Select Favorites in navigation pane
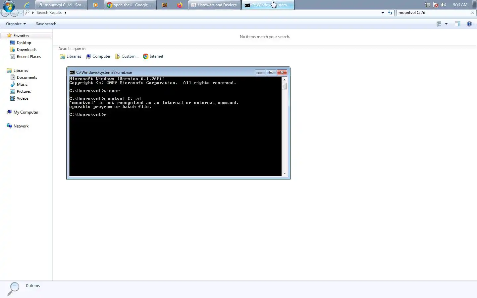 tap(21, 36)
